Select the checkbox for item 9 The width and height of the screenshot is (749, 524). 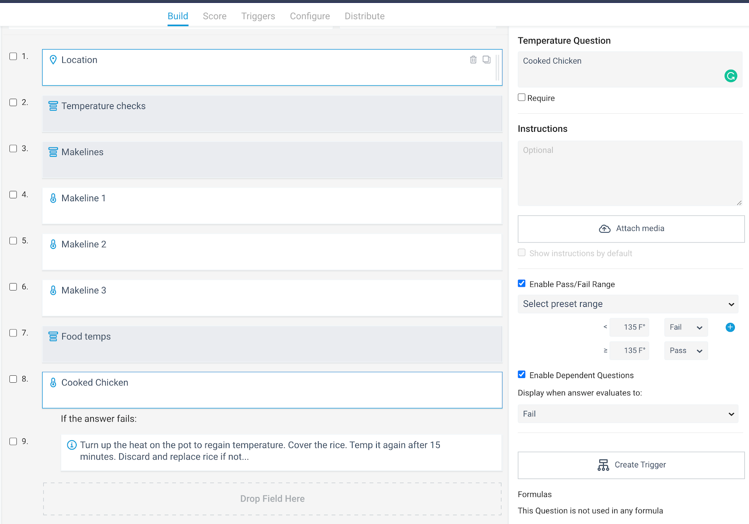(13, 441)
